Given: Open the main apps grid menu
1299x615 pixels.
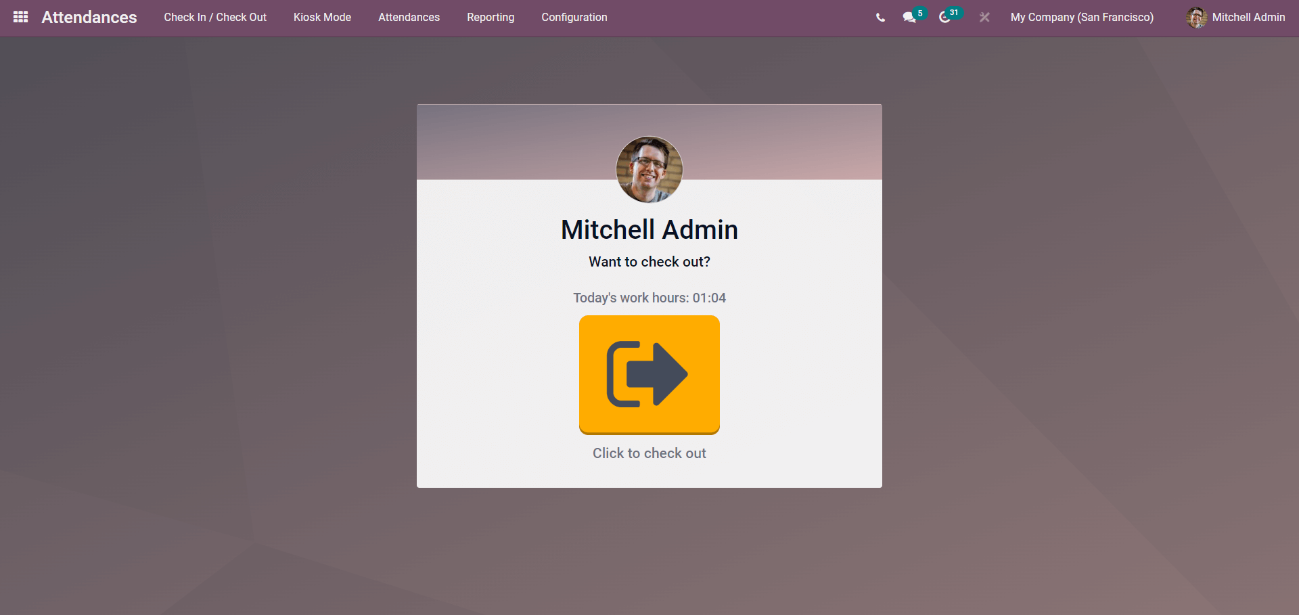Looking at the screenshot, I should 21,17.
